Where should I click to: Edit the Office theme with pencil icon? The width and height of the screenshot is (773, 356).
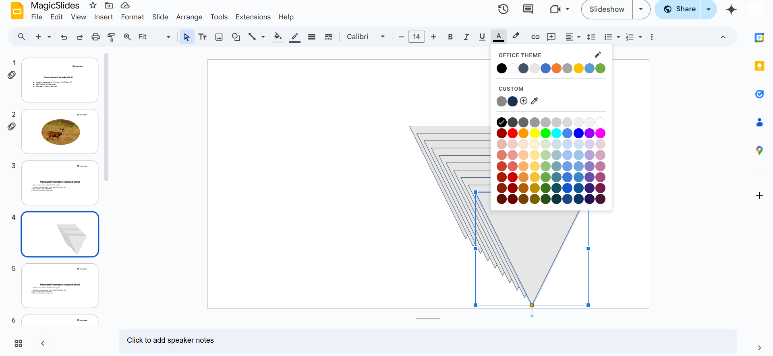[598, 55]
